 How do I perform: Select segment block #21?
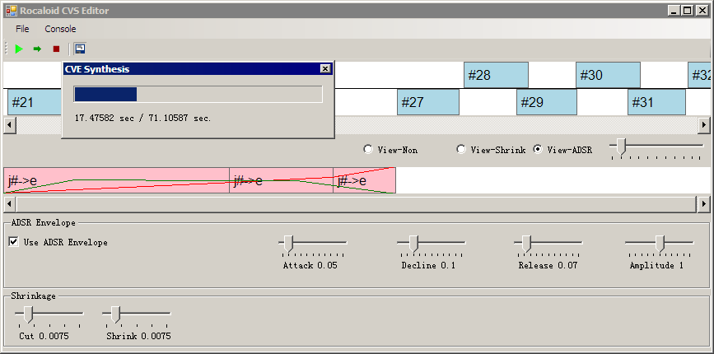(x=35, y=102)
